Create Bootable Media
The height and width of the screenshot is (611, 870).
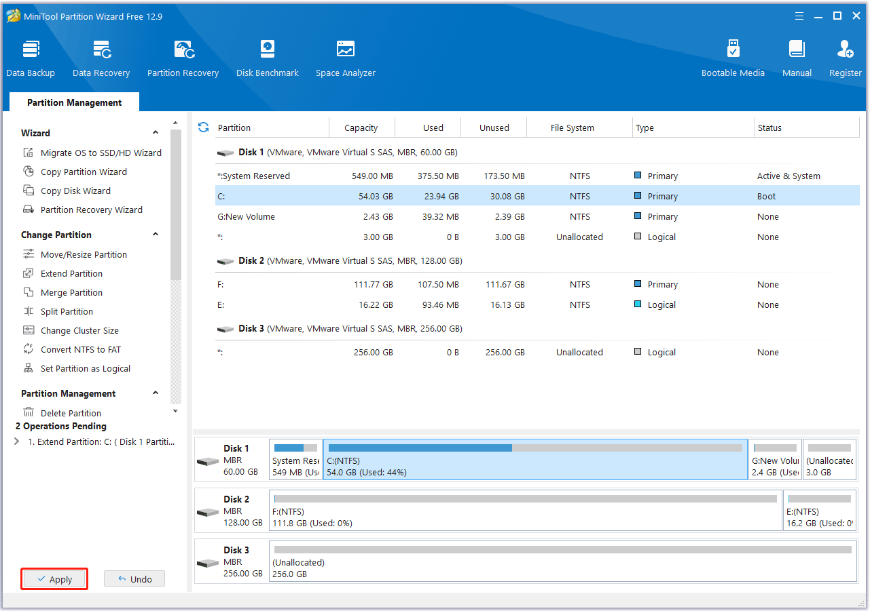(733, 59)
